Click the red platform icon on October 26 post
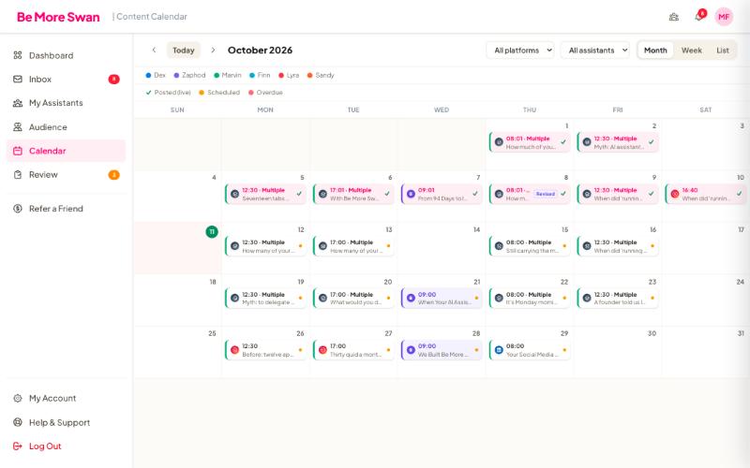Image resolution: width=750 pixels, height=468 pixels. [x=234, y=350]
